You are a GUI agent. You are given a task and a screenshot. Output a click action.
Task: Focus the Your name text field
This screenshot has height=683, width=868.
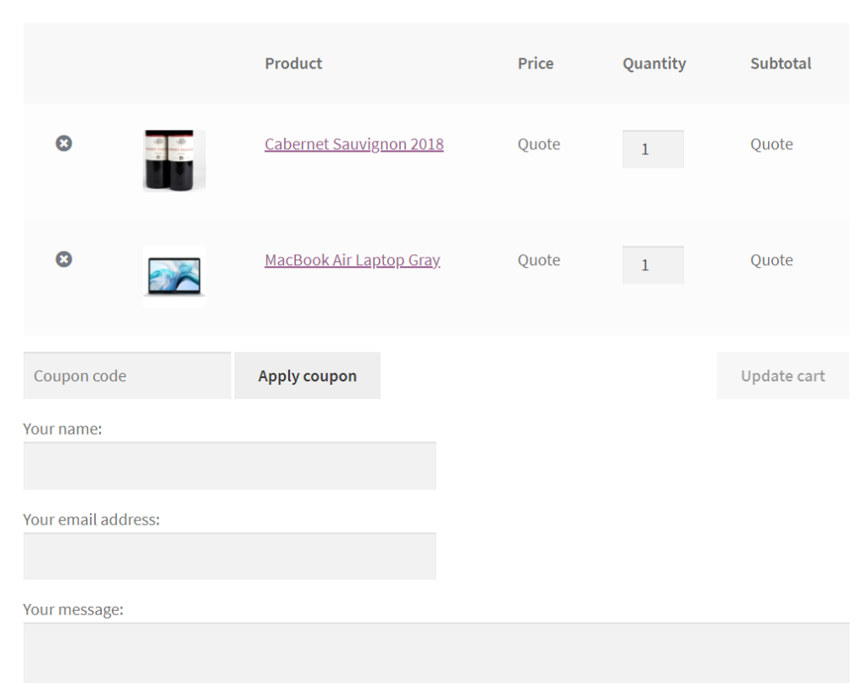[x=230, y=465]
